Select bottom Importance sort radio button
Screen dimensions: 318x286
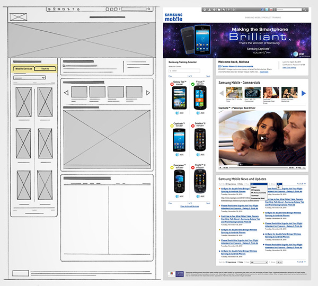pyautogui.click(x=226, y=262)
